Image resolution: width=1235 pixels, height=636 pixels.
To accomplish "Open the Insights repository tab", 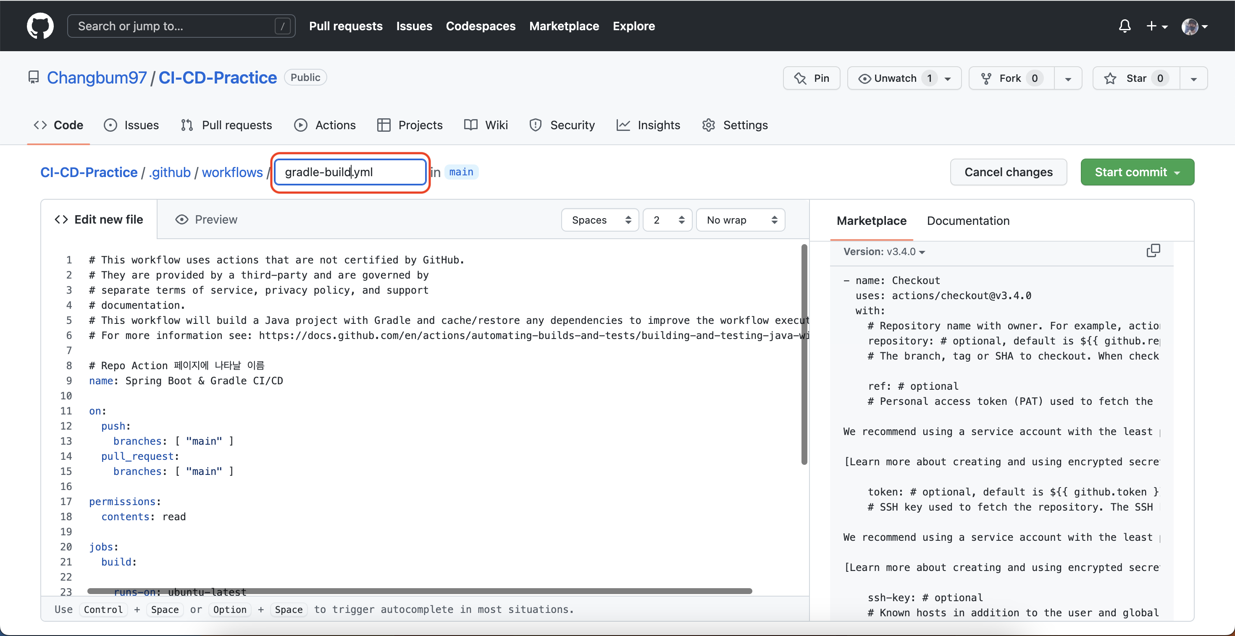I will point(648,125).
